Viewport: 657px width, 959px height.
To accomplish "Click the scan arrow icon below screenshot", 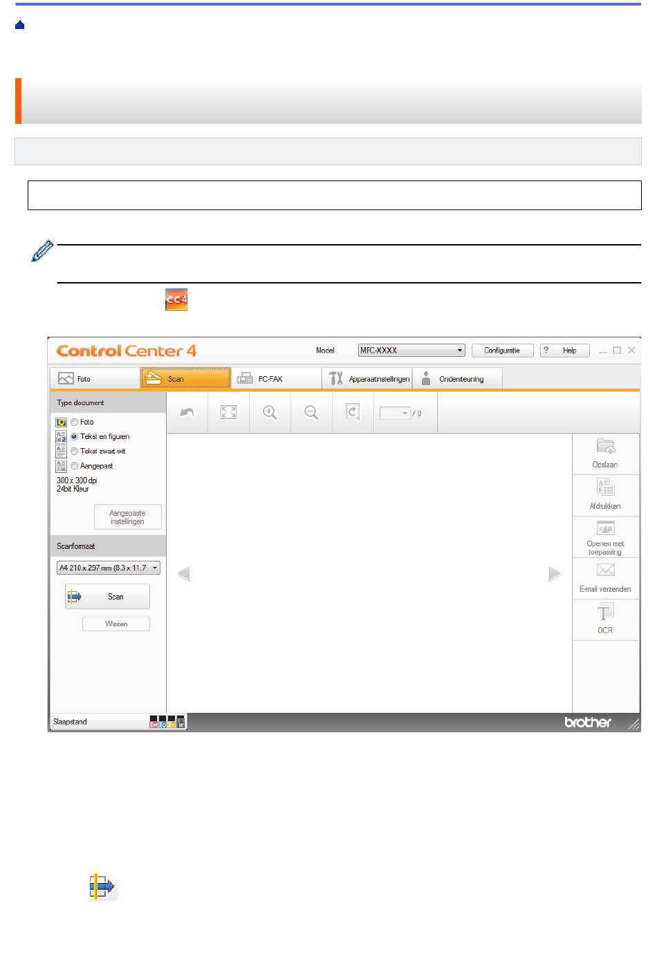I will 102,886.
